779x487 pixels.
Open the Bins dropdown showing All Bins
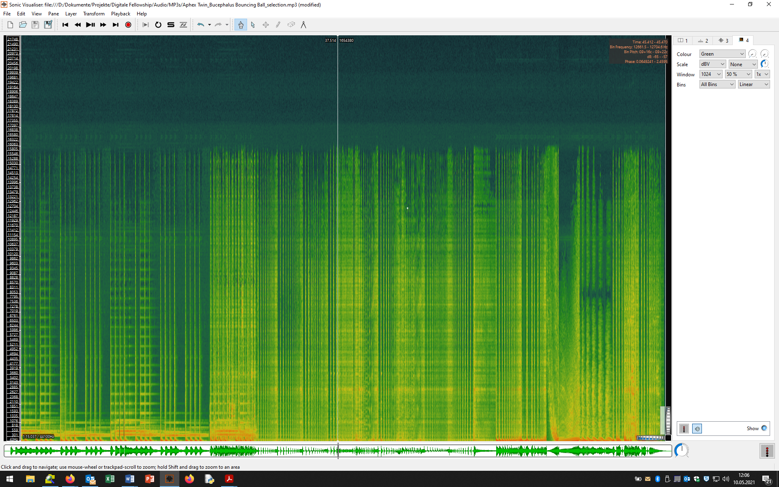coord(717,84)
